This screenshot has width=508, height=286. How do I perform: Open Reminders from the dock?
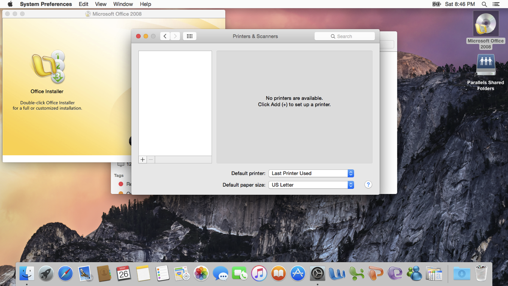pos(162,273)
